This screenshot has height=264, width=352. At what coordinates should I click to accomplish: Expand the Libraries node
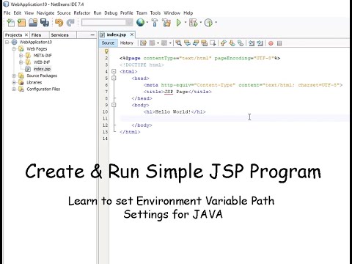[14, 82]
